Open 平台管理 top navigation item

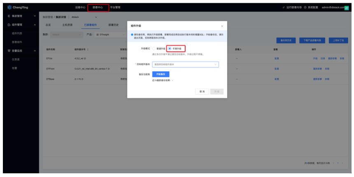pos(115,7)
